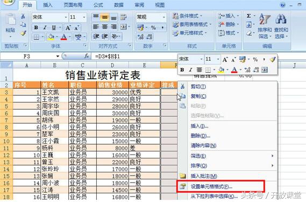The image size is (306, 202).
Task: Click the Help question mark icon
Action: pyautogui.click(x=282, y=5)
